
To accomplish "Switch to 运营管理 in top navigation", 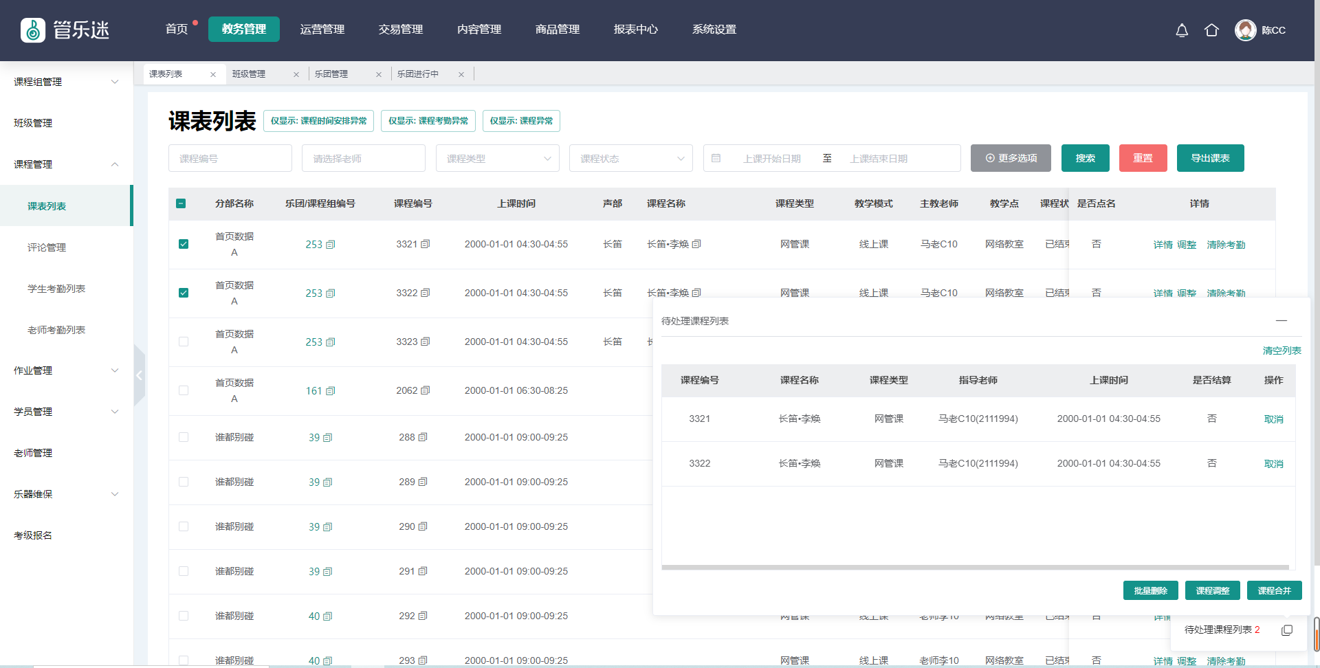I will click(x=322, y=30).
